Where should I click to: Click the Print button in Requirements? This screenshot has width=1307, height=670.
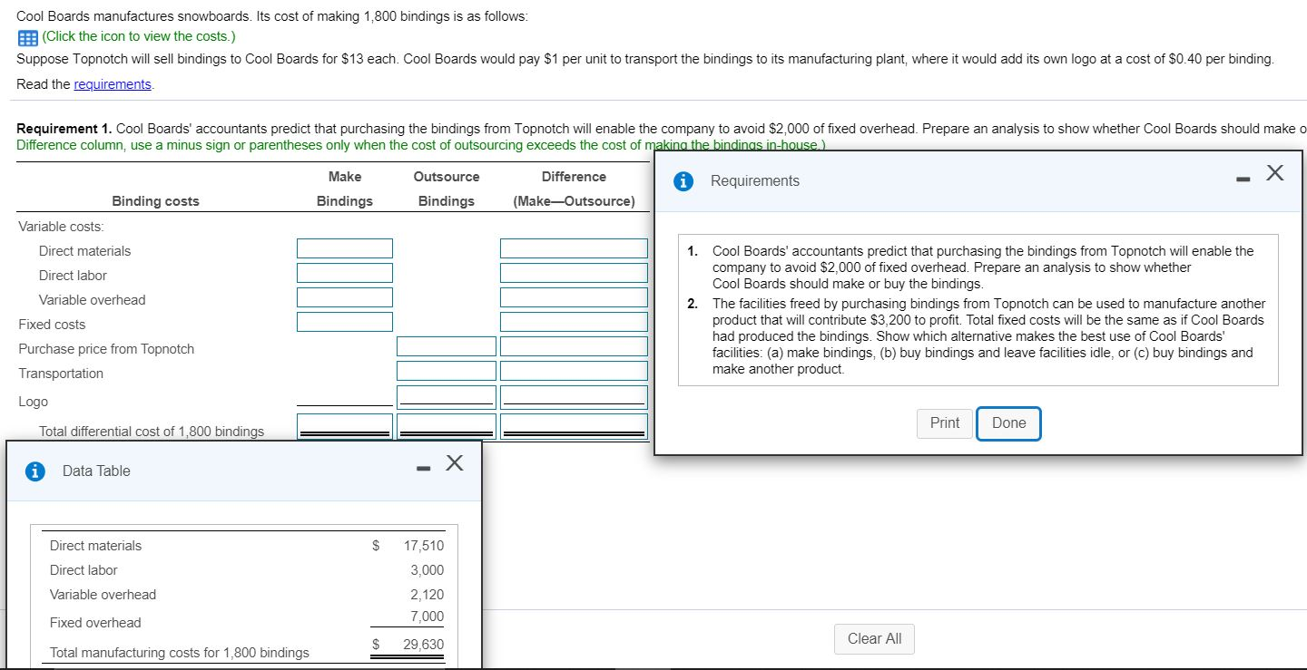tap(944, 422)
